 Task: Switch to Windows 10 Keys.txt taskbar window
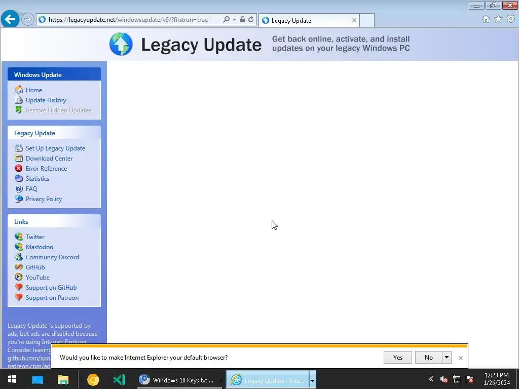coord(179,380)
